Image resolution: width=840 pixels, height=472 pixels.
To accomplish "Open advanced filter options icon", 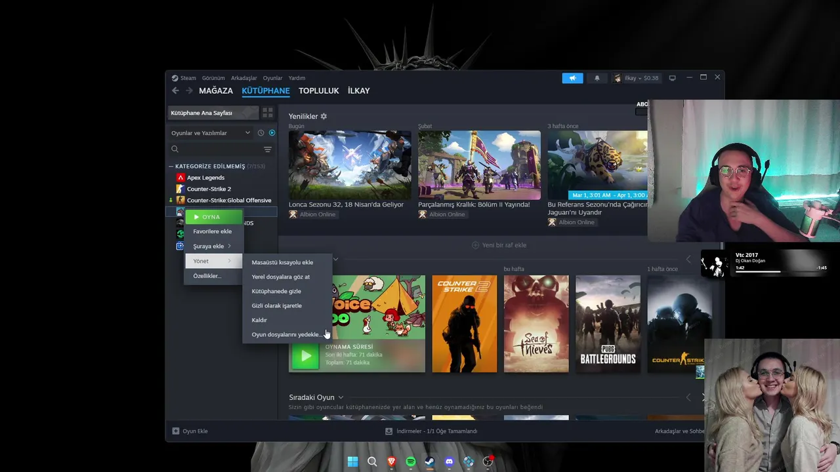I will click(x=268, y=149).
